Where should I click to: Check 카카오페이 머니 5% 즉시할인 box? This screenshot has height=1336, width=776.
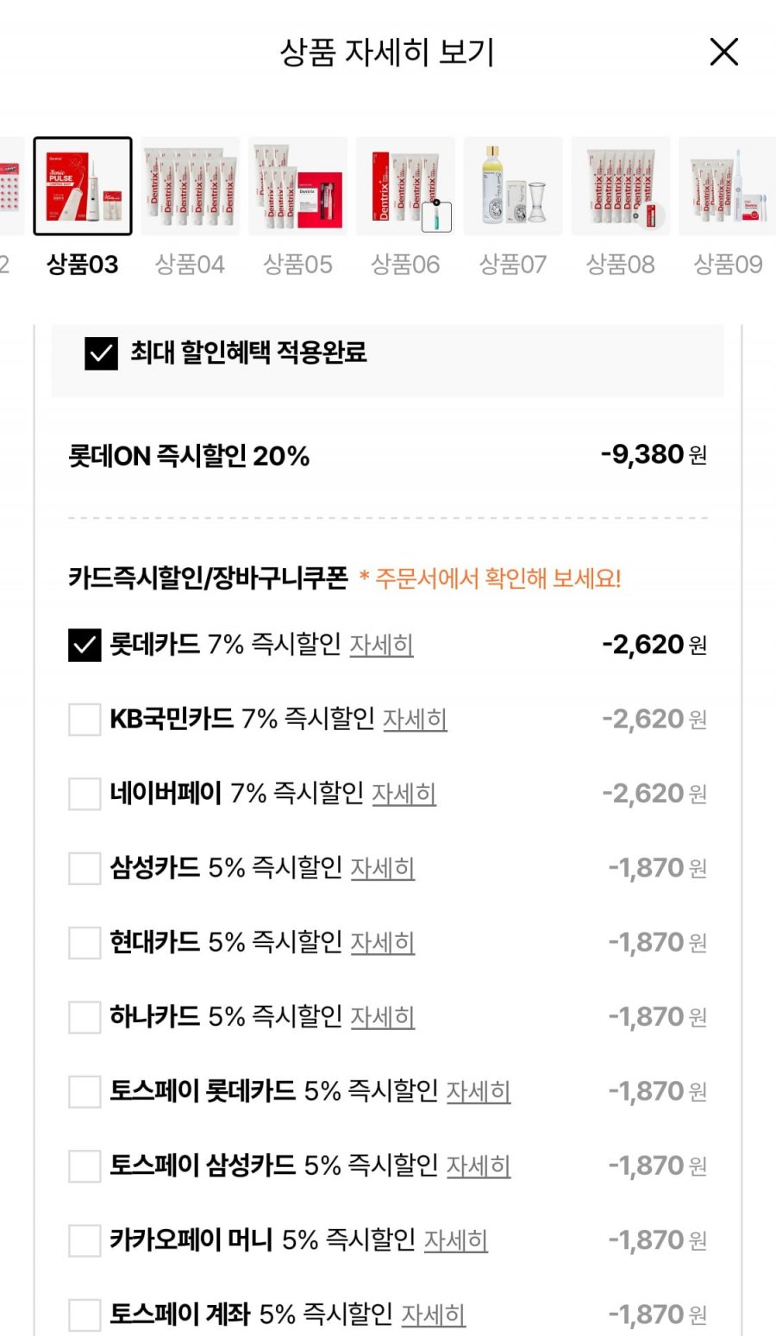coord(84,1241)
